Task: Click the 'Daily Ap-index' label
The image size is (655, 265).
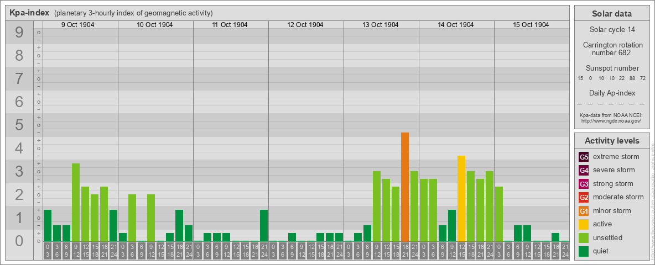Action: (x=612, y=93)
